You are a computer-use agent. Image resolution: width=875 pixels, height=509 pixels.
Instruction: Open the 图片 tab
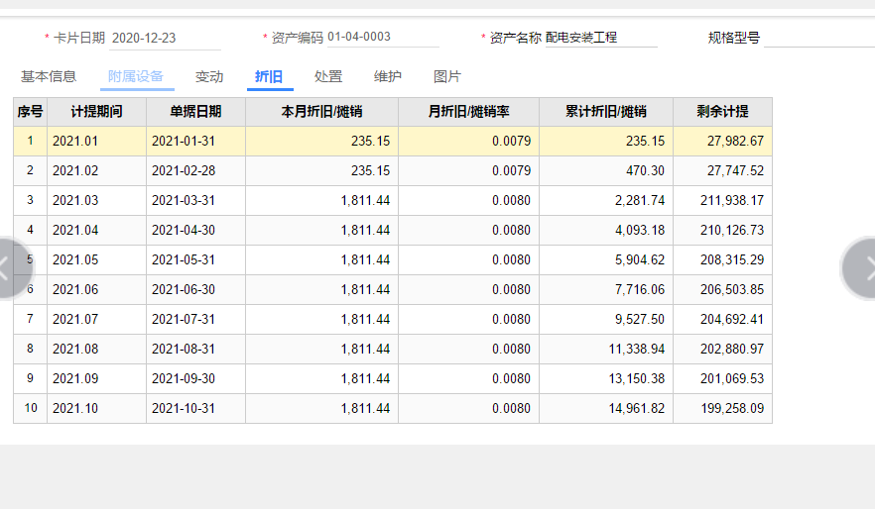[x=447, y=76]
